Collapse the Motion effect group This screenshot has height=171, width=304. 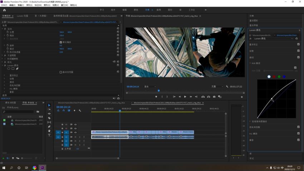coord(3,29)
